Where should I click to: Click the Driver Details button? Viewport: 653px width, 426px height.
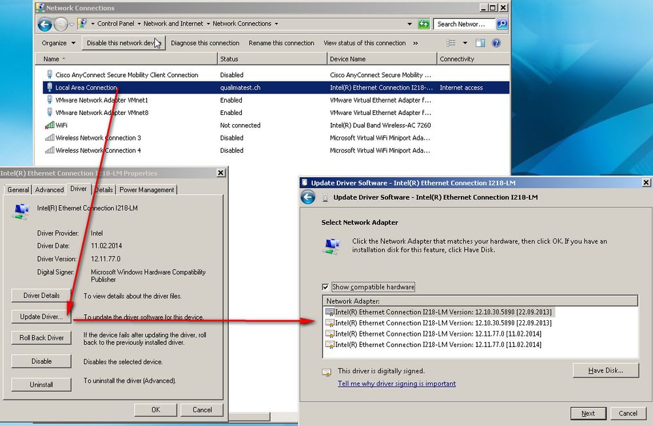coord(41,295)
